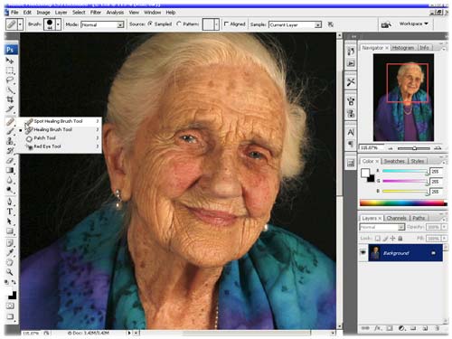Toggle lock all in Layers panel
This screenshot has height=339, width=452.
coord(400,238)
